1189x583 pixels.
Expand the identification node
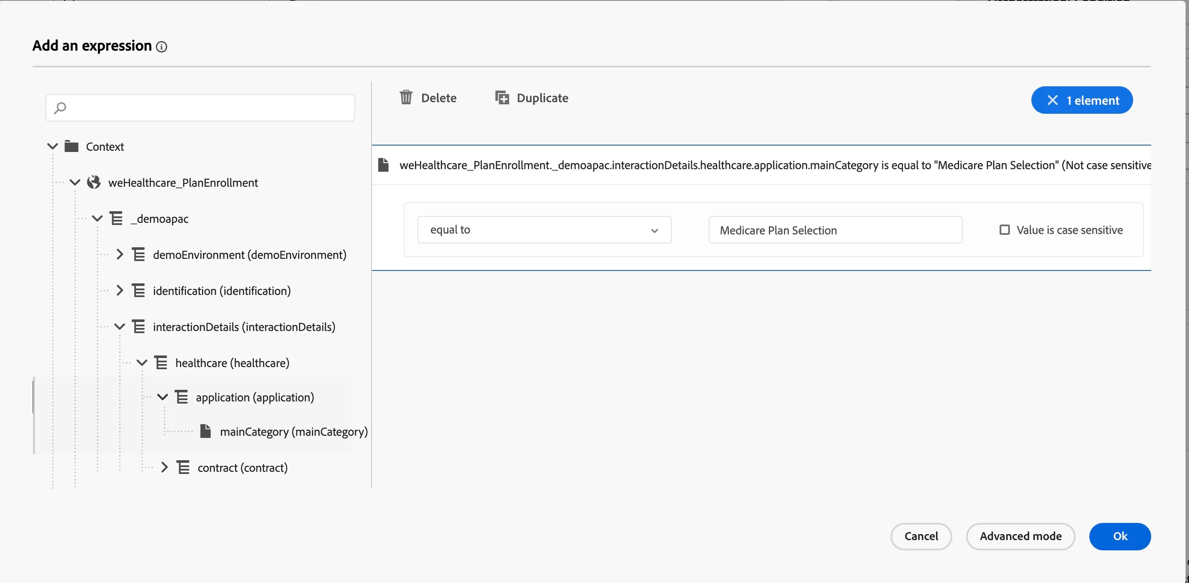pos(119,290)
